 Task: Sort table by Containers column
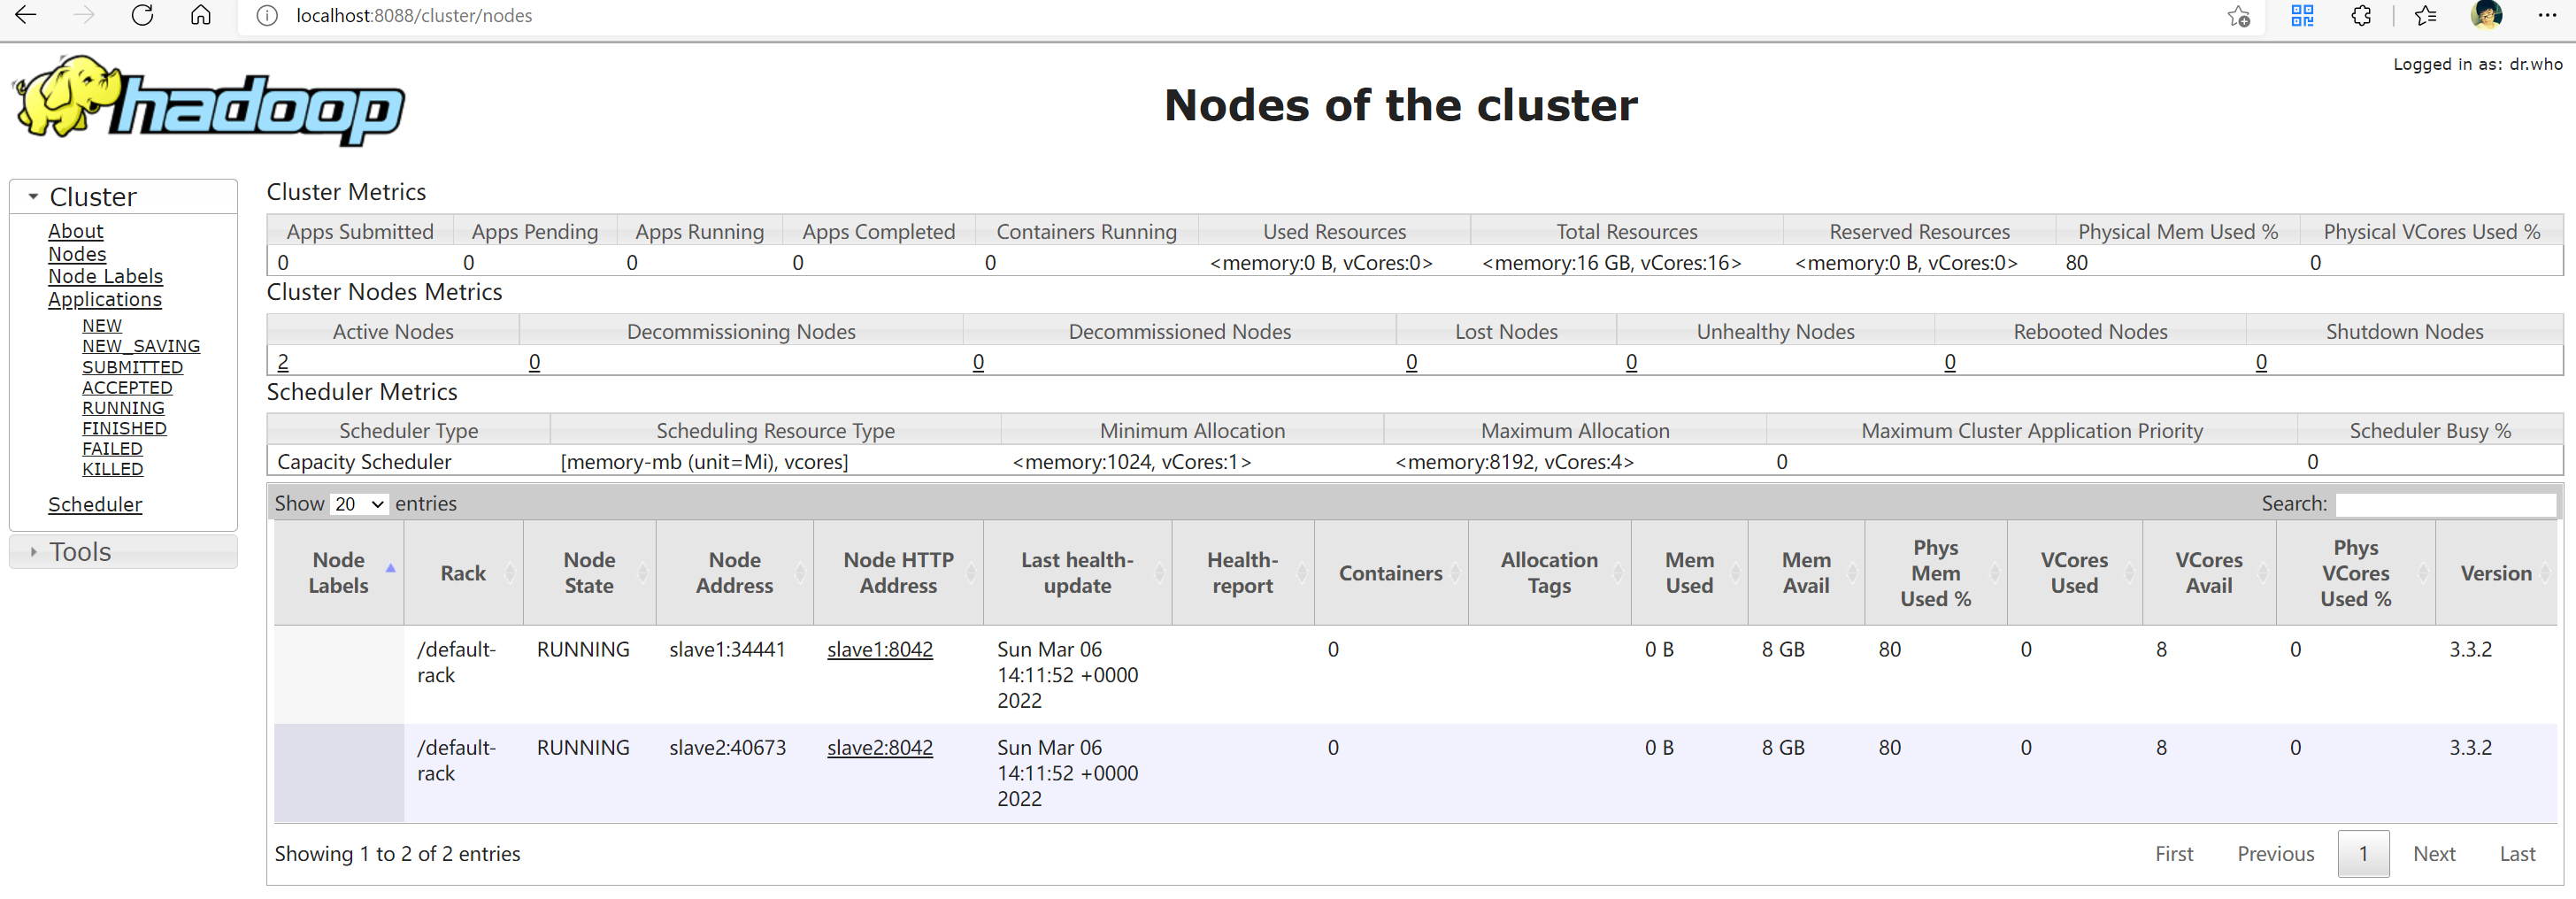pyautogui.click(x=1391, y=573)
